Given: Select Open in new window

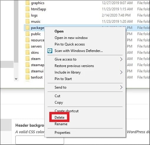Looking at the screenshot, I should (71, 38).
